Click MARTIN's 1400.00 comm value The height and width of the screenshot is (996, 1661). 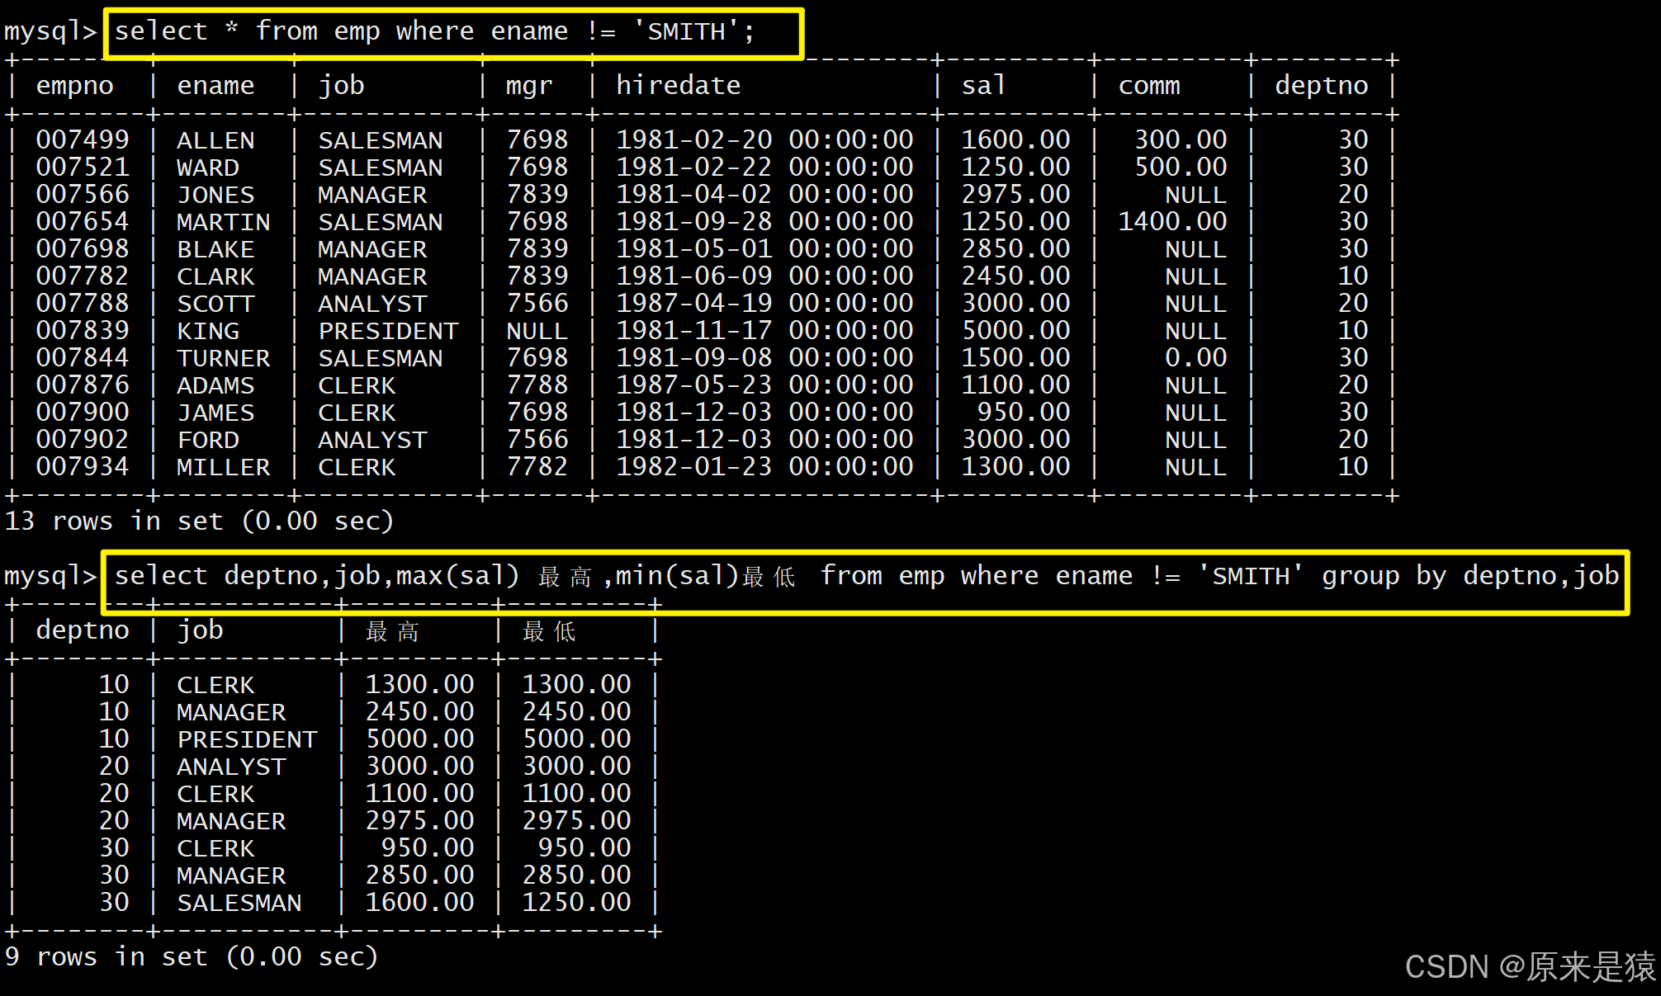point(1171,222)
